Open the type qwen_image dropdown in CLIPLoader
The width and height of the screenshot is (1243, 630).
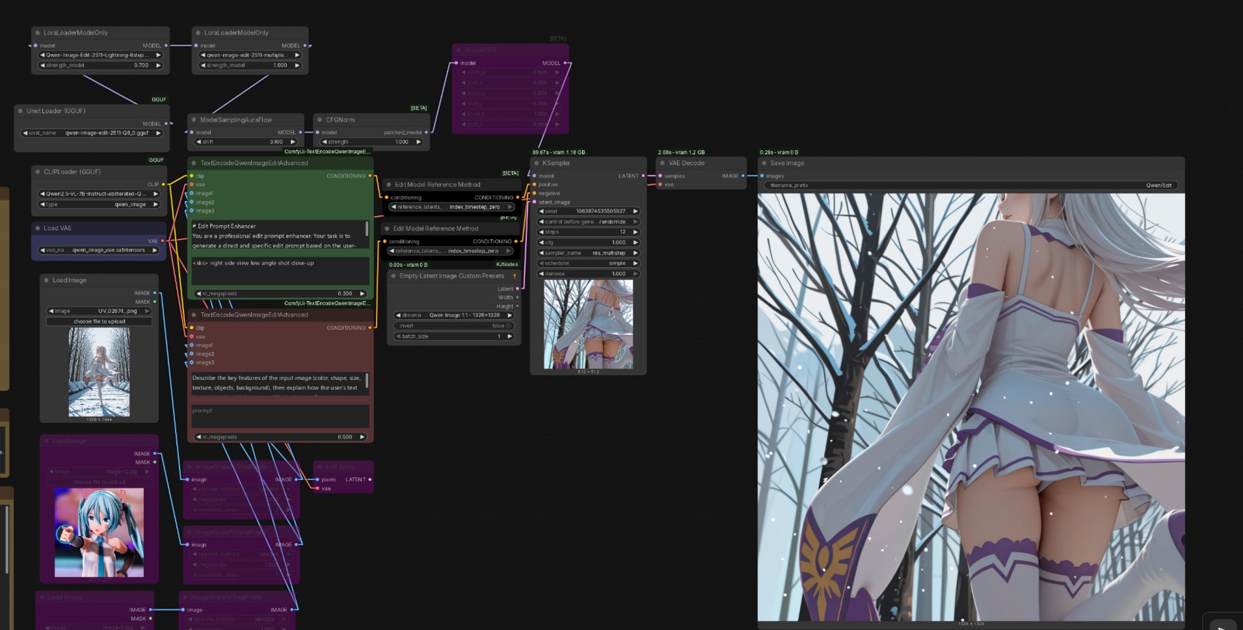click(x=99, y=204)
